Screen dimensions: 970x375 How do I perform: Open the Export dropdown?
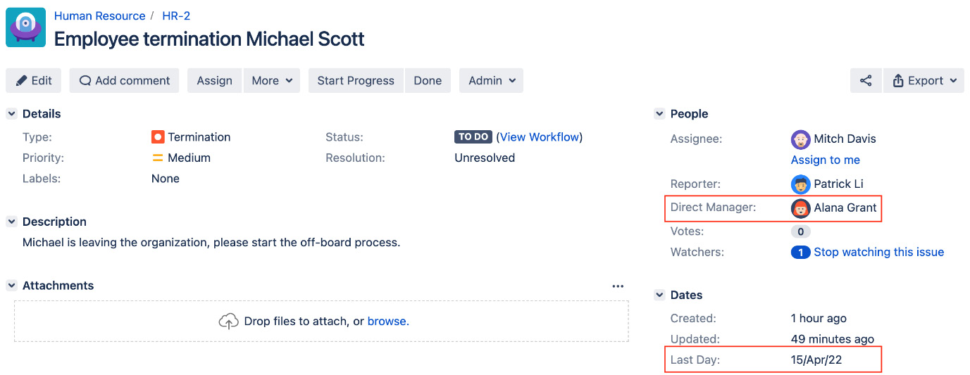point(924,81)
